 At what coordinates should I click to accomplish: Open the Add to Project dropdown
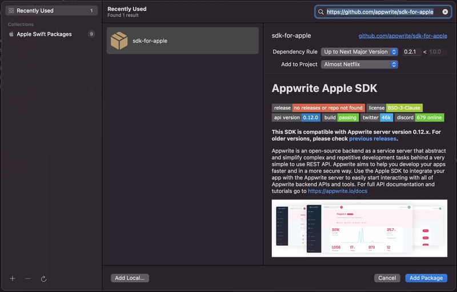click(359, 64)
